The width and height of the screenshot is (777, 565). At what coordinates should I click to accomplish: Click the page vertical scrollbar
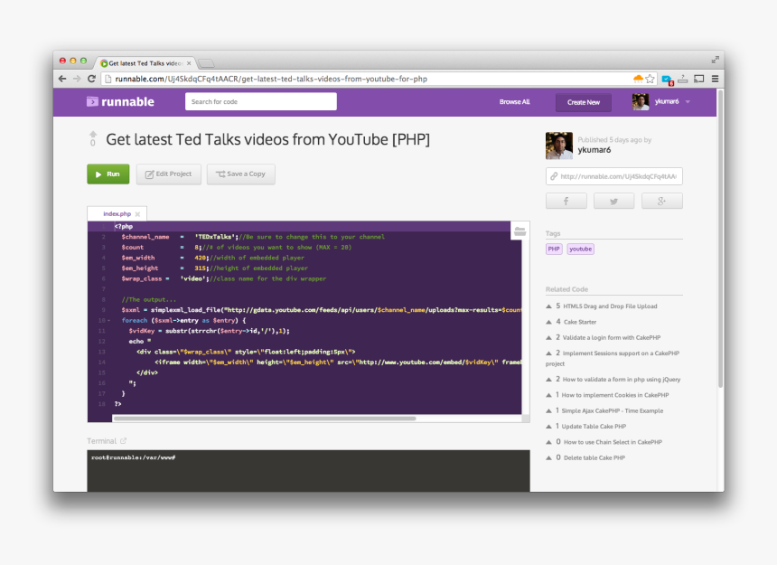[720, 239]
